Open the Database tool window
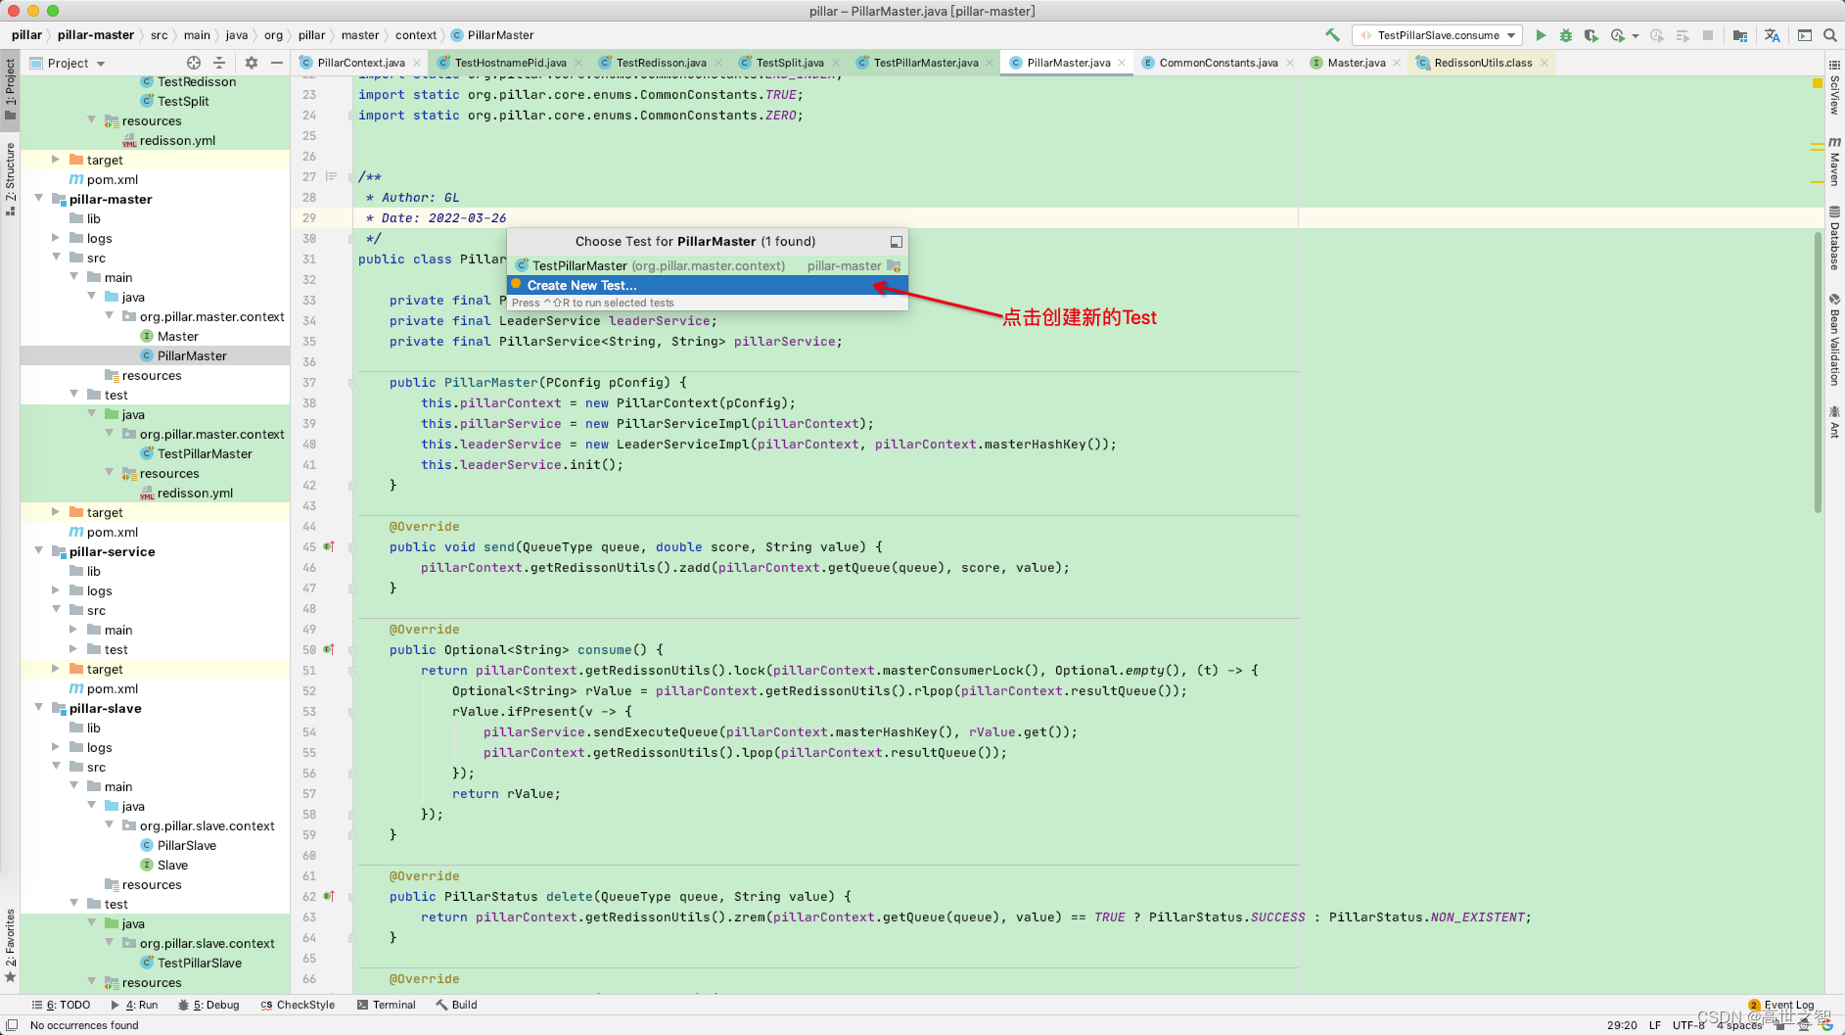The image size is (1845, 1035). 1834,239
